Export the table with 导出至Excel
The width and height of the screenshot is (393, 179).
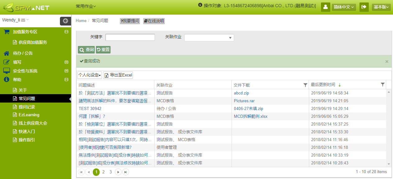click(x=118, y=75)
